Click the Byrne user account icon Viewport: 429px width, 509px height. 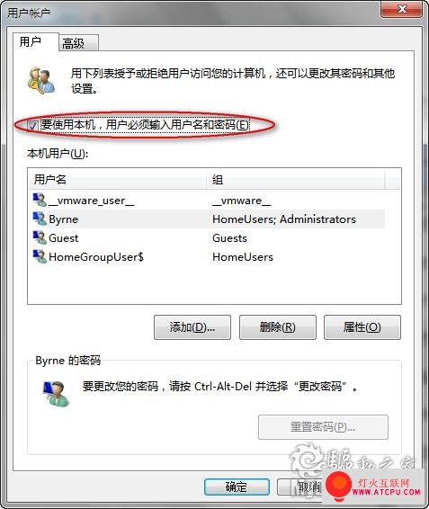coord(40,219)
